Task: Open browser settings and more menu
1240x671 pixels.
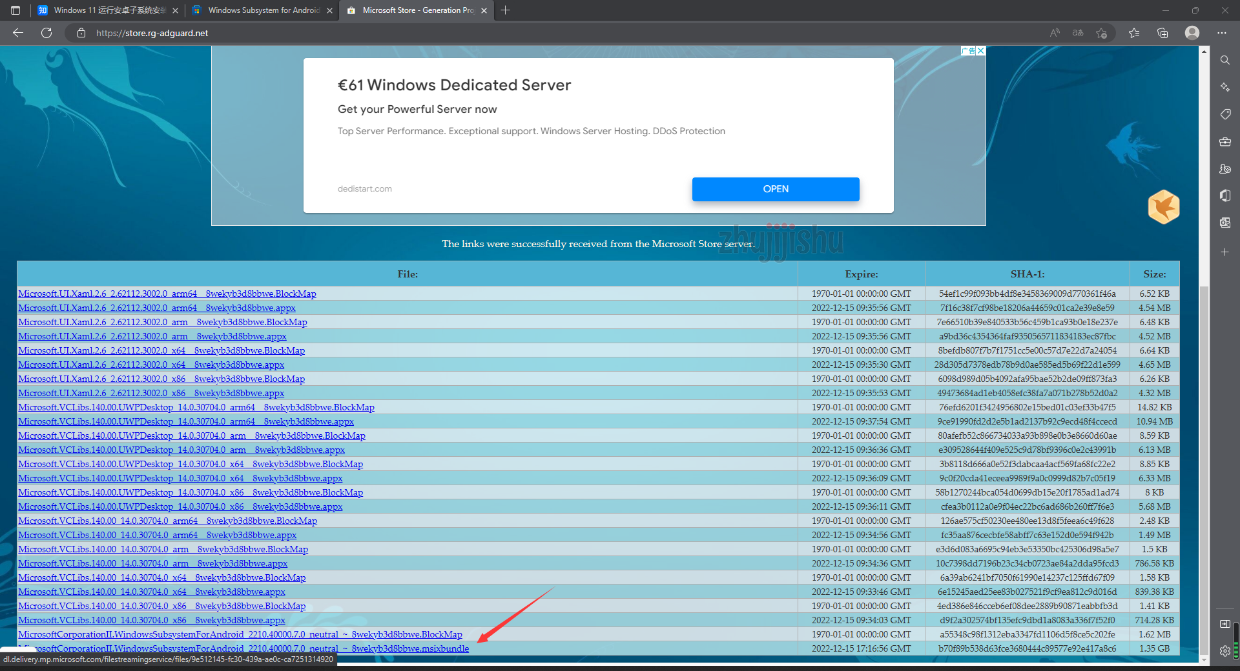Action: click(x=1222, y=33)
